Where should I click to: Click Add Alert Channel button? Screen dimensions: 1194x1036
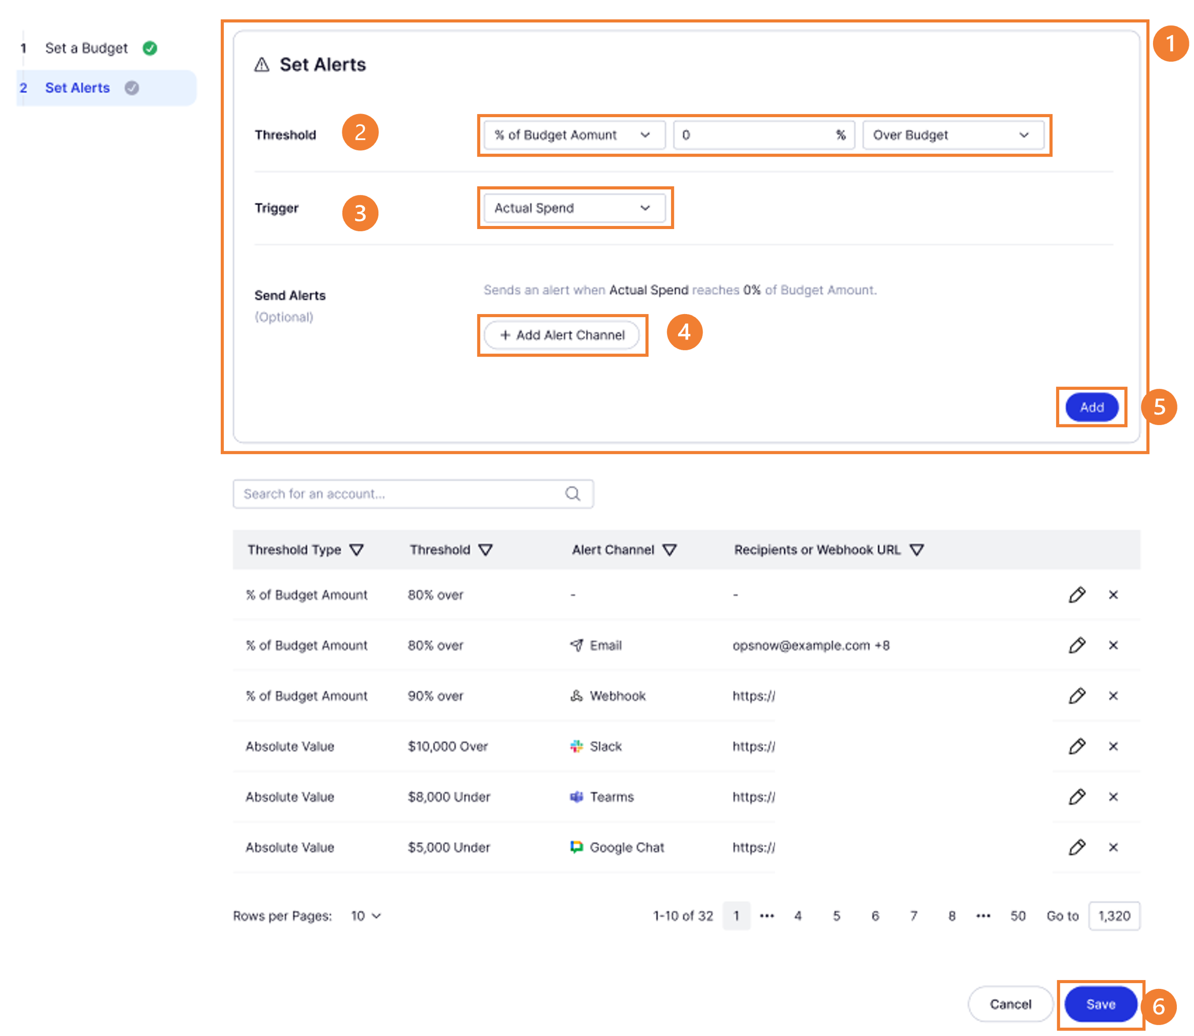[562, 335]
